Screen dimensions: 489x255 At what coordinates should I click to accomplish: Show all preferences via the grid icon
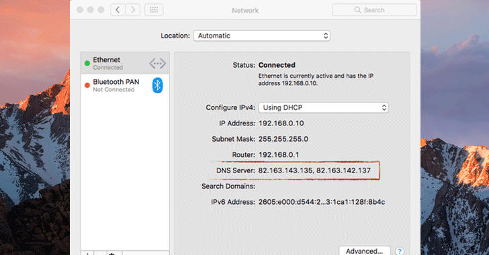coord(154,10)
